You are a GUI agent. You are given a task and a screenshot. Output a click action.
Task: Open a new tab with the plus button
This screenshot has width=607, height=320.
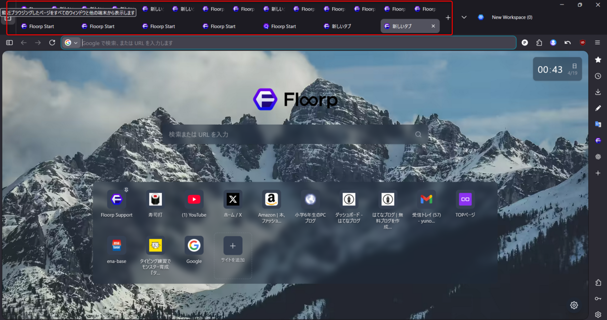pyautogui.click(x=448, y=17)
